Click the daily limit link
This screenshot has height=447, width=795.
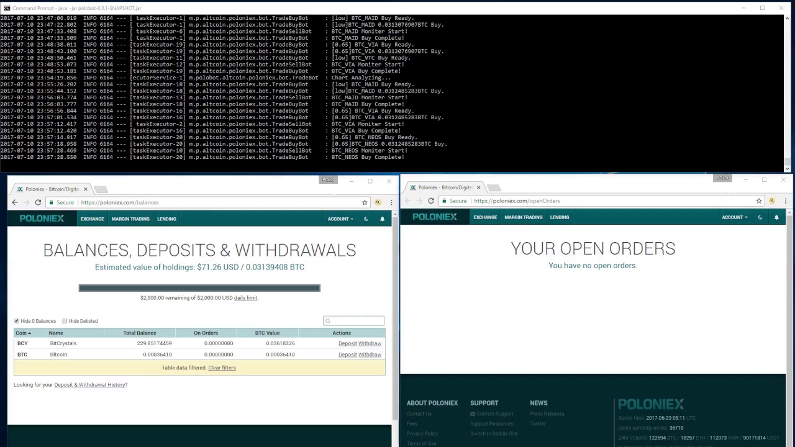[245, 297]
